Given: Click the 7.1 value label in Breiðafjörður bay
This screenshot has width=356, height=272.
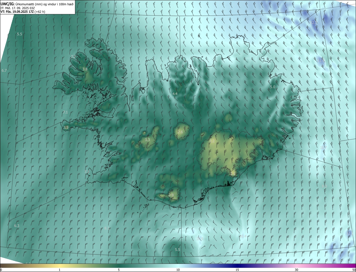Looking at the screenshot, I should (x=65, y=112).
